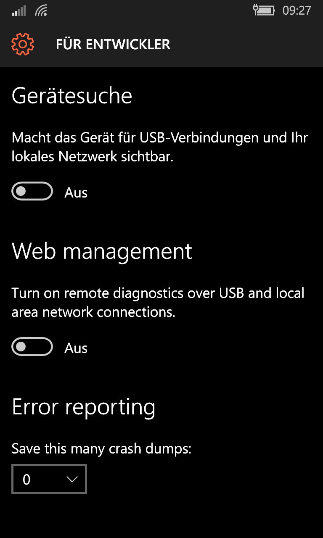Tap the Gerätesuche toggle knob

(x=21, y=191)
